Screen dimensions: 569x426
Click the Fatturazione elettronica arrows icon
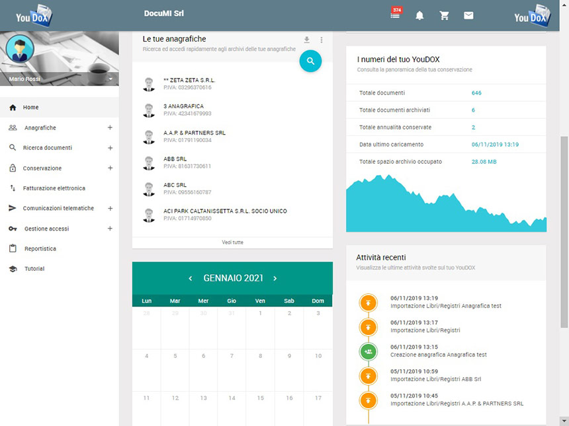pos(13,188)
